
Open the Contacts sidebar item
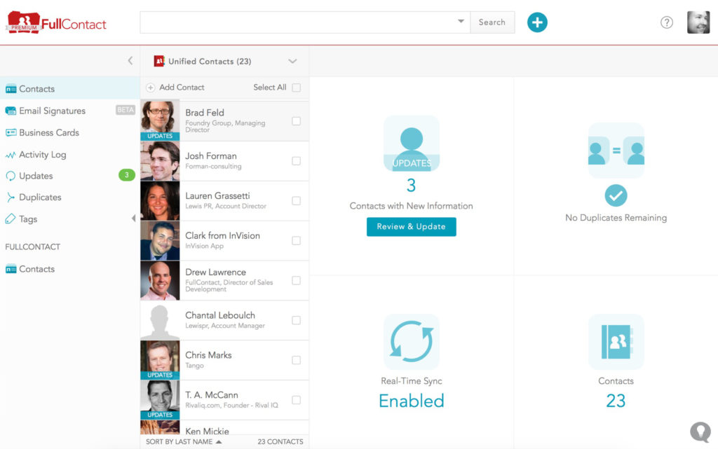point(69,89)
